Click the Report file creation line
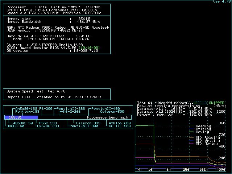This screenshot has height=174, width=232. (54, 97)
